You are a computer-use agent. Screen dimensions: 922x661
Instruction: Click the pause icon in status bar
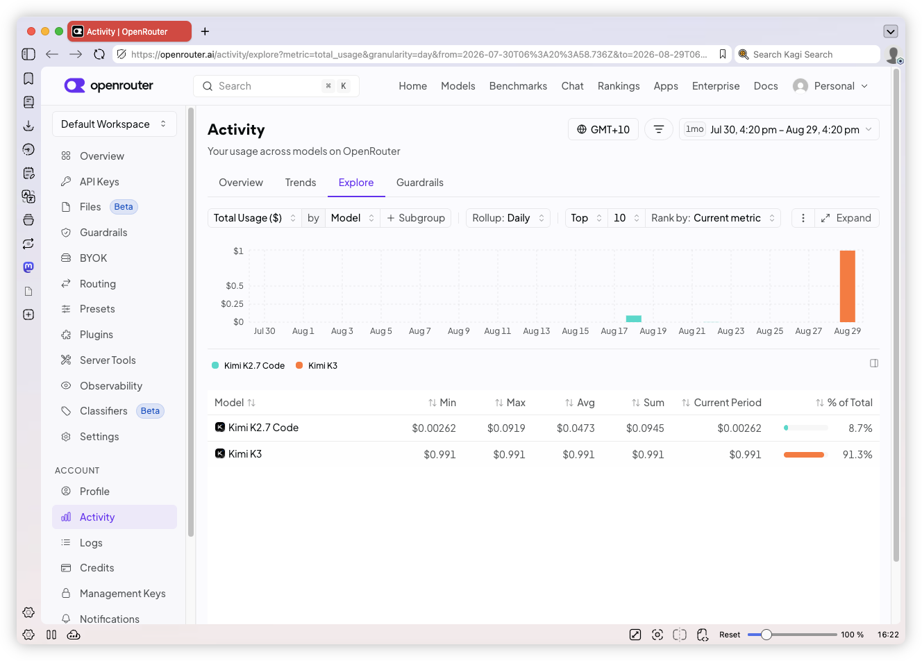point(51,635)
